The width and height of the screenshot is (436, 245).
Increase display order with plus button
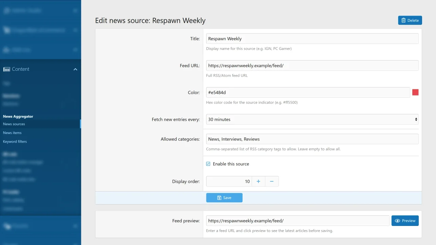[258, 181]
